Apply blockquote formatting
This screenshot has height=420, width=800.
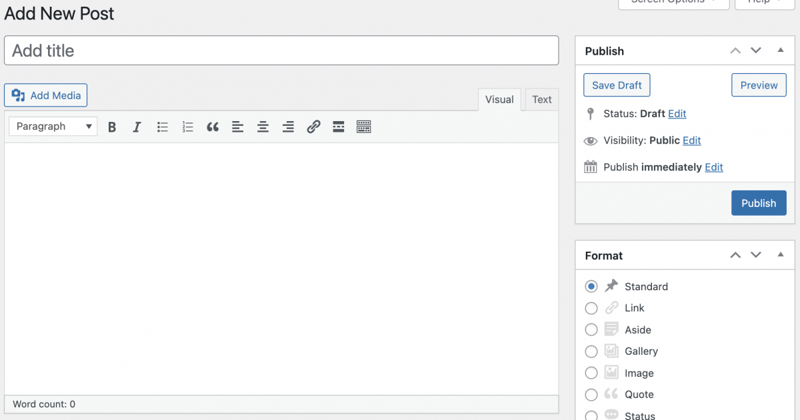coord(213,126)
